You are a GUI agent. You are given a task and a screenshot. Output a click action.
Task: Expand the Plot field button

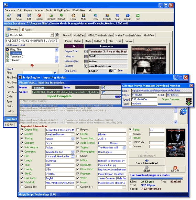click(x=73, y=156)
